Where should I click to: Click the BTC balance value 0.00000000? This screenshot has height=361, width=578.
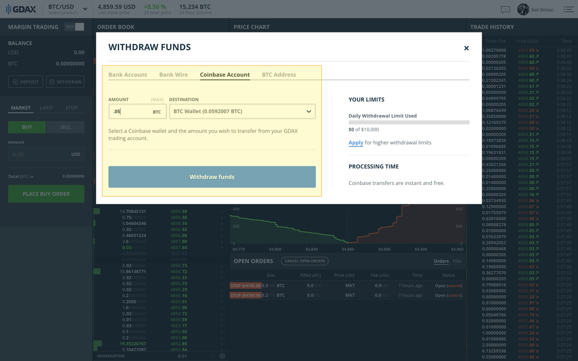click(x=70, y=64)
